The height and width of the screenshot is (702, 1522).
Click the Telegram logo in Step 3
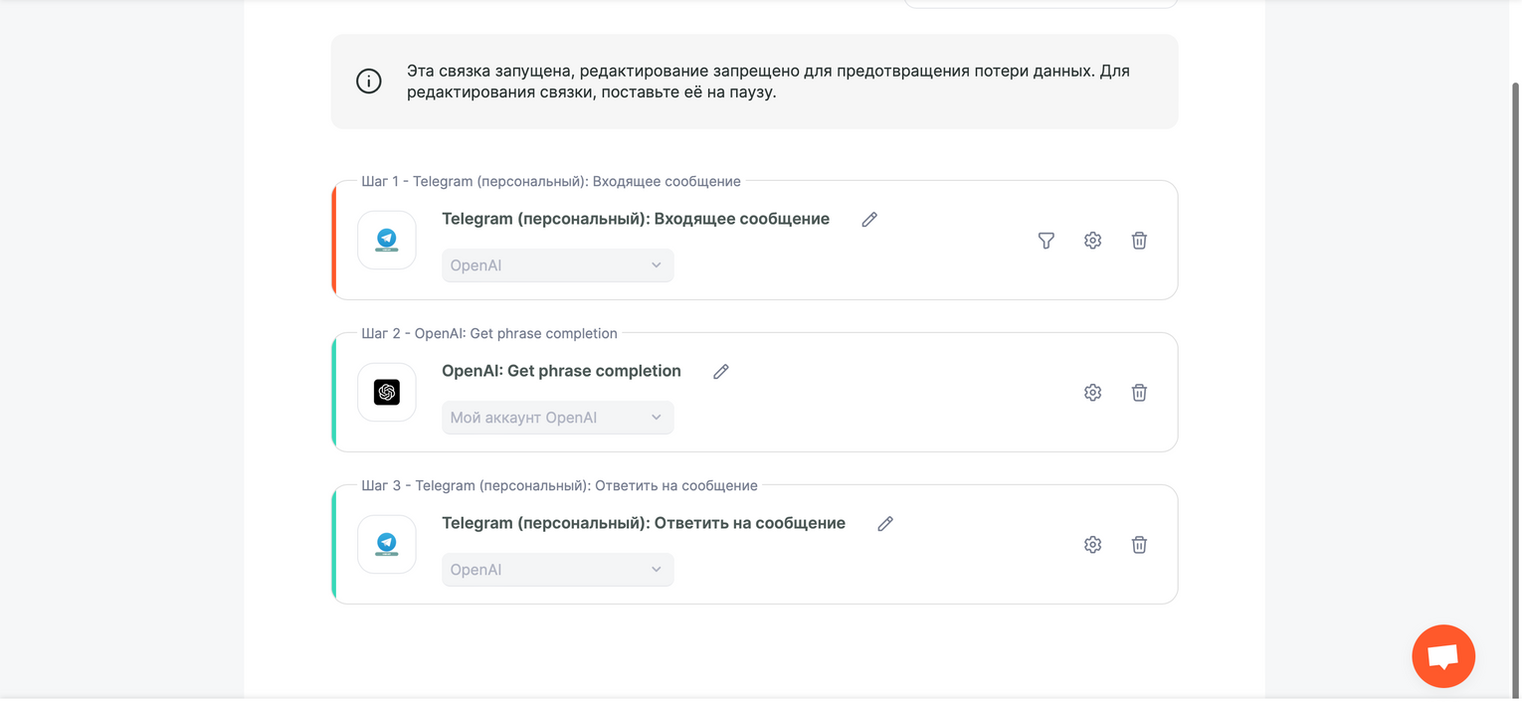click(x=387, y=544)
